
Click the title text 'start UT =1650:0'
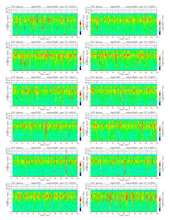tap(147, 147)
